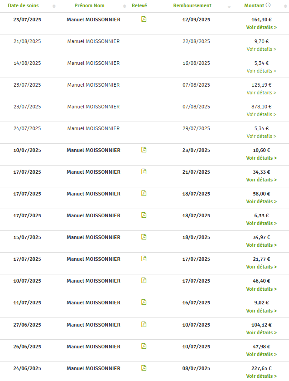
Task: View details of the 878,10 € reimbursement
Action: pos(261,114)
